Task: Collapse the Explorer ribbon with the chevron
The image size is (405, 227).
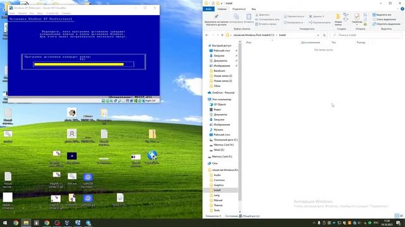Action: click(x=398, y=9)
